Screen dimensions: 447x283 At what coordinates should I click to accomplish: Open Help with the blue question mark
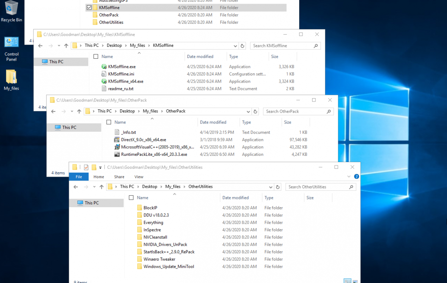tap(356, 177)
